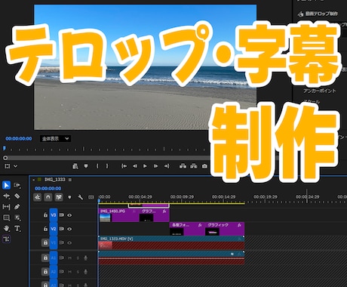Unlock the A1 track lock
This screenshot has height=287, width=347.
click(x=45, y=258)
